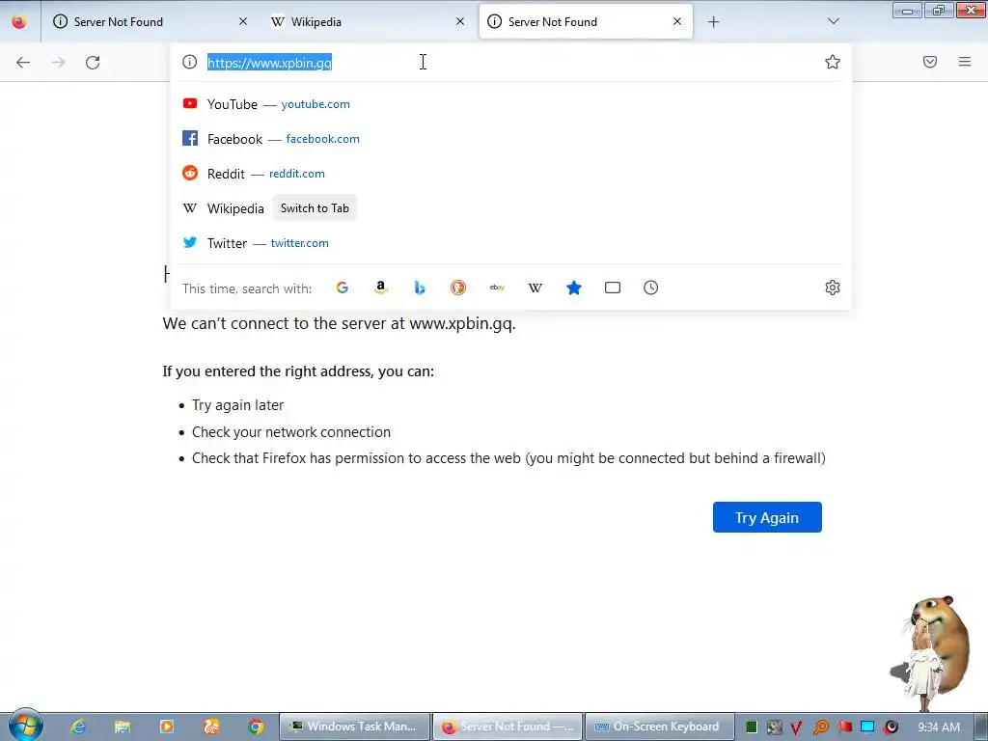Image resolution: width=988 pixels, height=741 pixels.
Task: Open a new tab with plus button
Action: pos(713,21)
